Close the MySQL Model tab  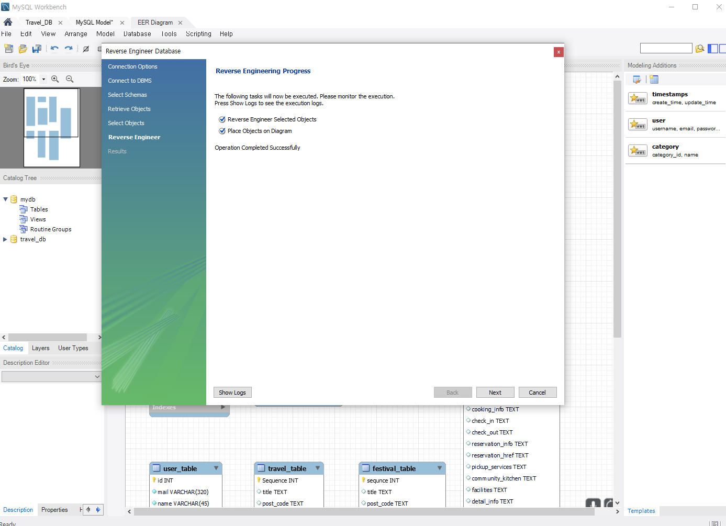[122, 23]
